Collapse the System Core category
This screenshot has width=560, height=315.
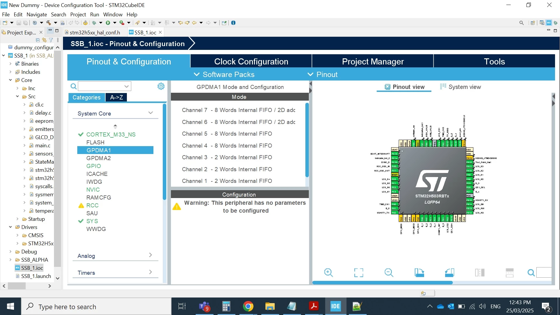click(x=150, y=113)
